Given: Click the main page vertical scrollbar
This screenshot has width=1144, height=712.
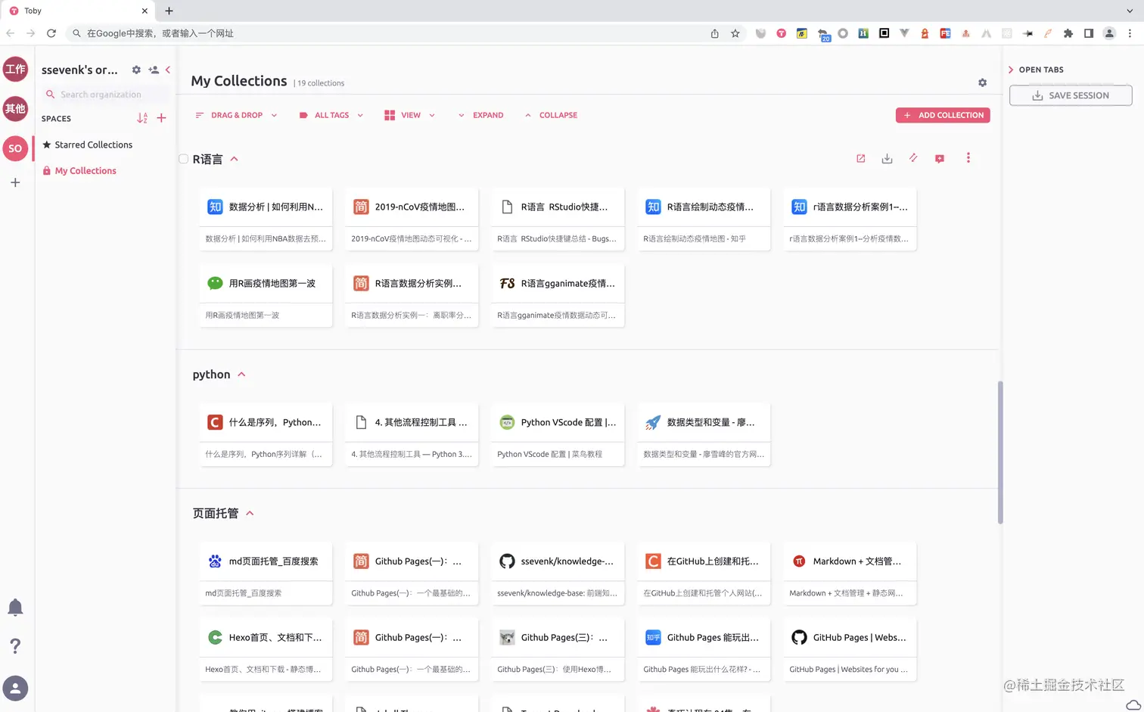Looking at the screenshot, I should click(999, 452).
